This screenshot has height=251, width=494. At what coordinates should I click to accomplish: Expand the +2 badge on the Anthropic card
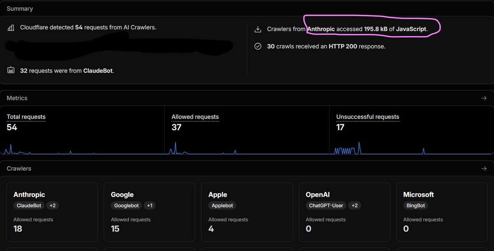(53, 205)
